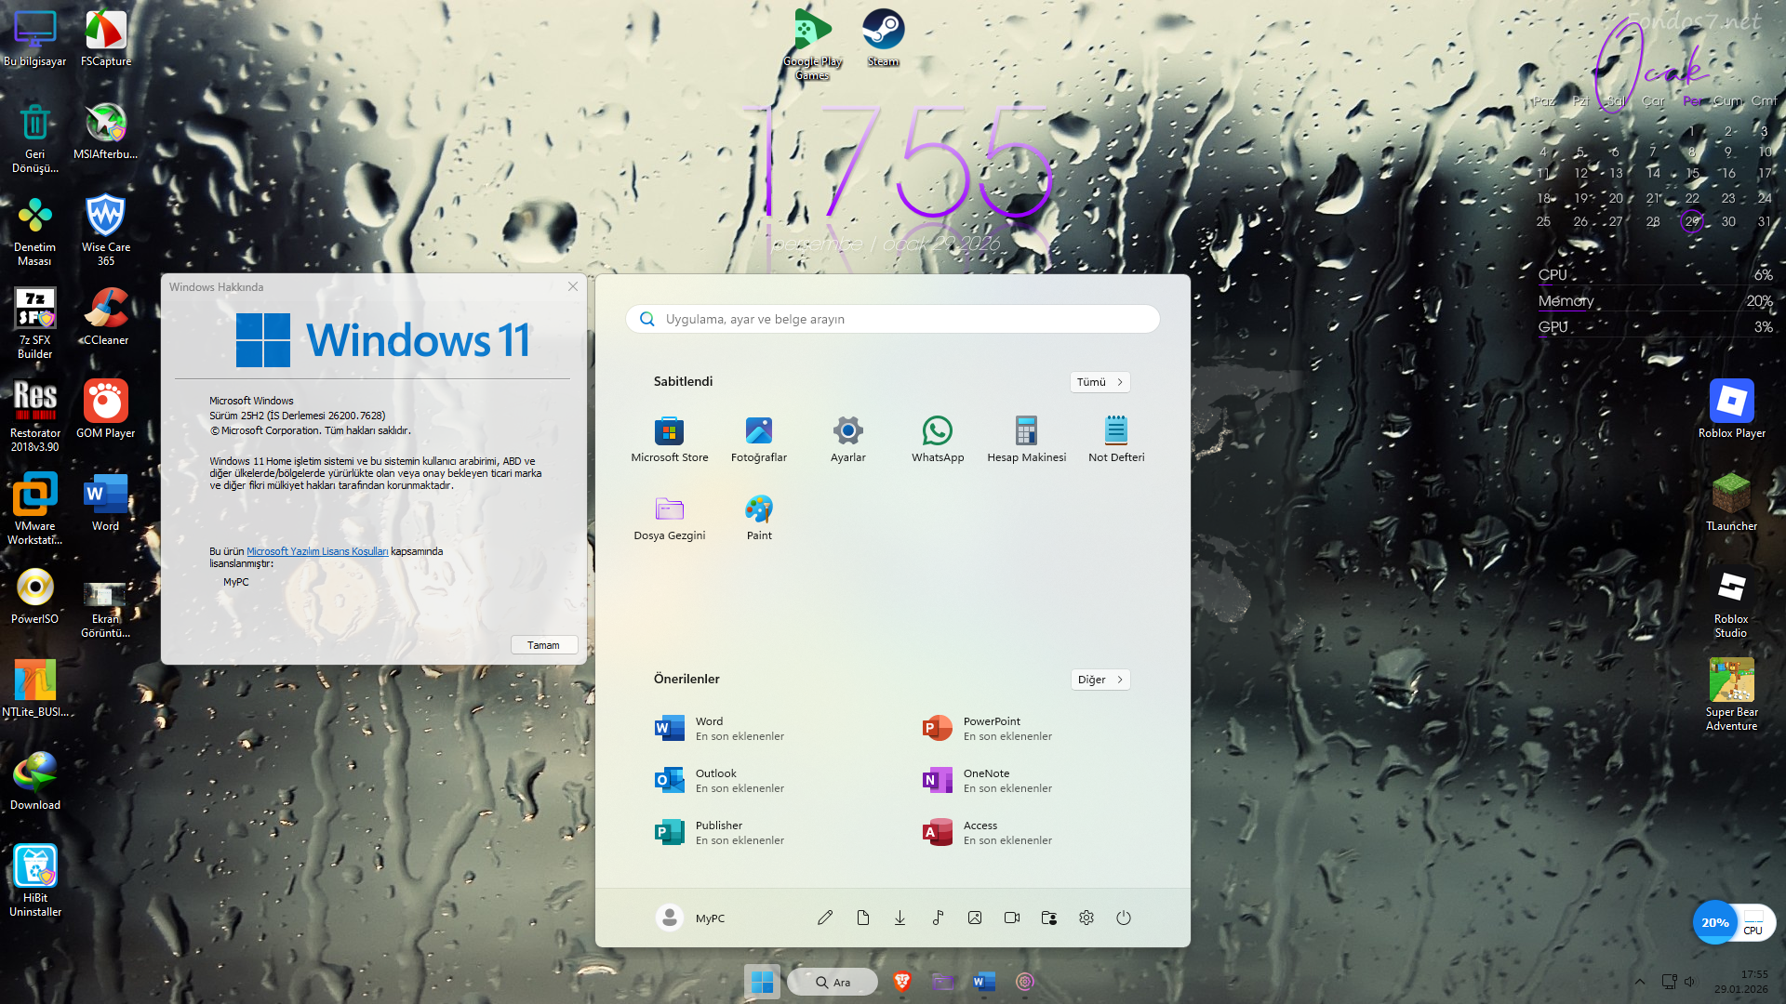Open Microsoft Yazılım Lisans Koşulları link
This screenshot has height=1004, width=1786.
[x=316, y=551]
